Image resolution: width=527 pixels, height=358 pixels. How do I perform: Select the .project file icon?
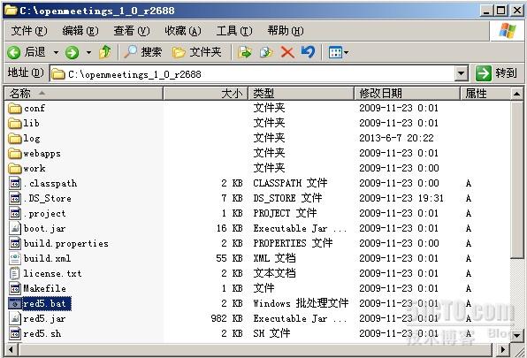pos(15,213)
